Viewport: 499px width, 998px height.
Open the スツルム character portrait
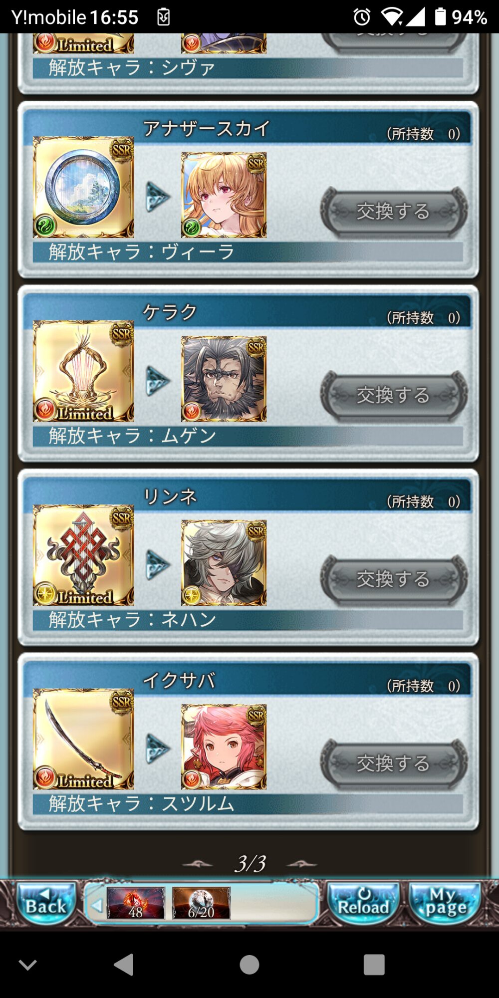(x=224, y=747)
